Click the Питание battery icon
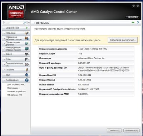The image size is (143, 136). (x=27, y=69)
